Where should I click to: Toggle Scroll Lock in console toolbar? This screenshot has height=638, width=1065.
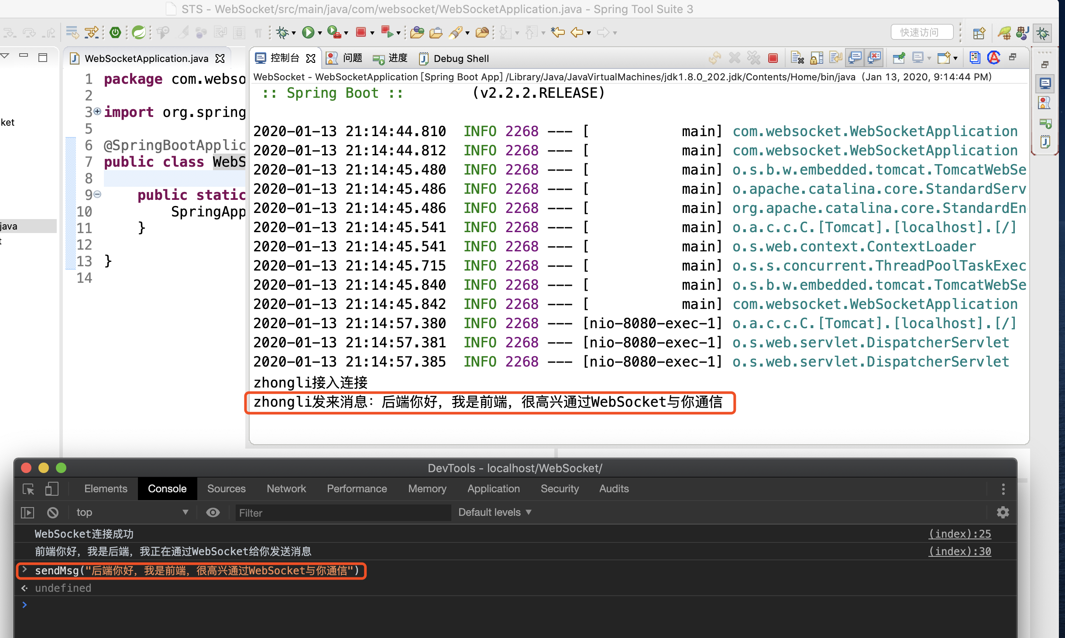pyautogui.click(x=816, y=58)
